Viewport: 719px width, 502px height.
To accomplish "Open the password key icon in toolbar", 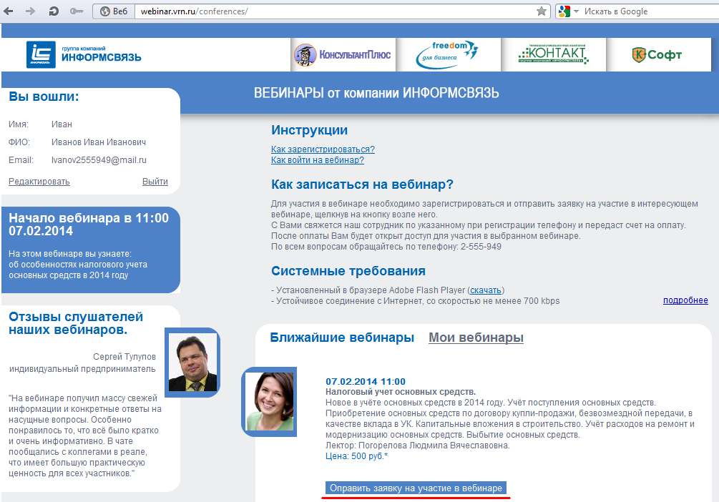I will coord(76,11).
